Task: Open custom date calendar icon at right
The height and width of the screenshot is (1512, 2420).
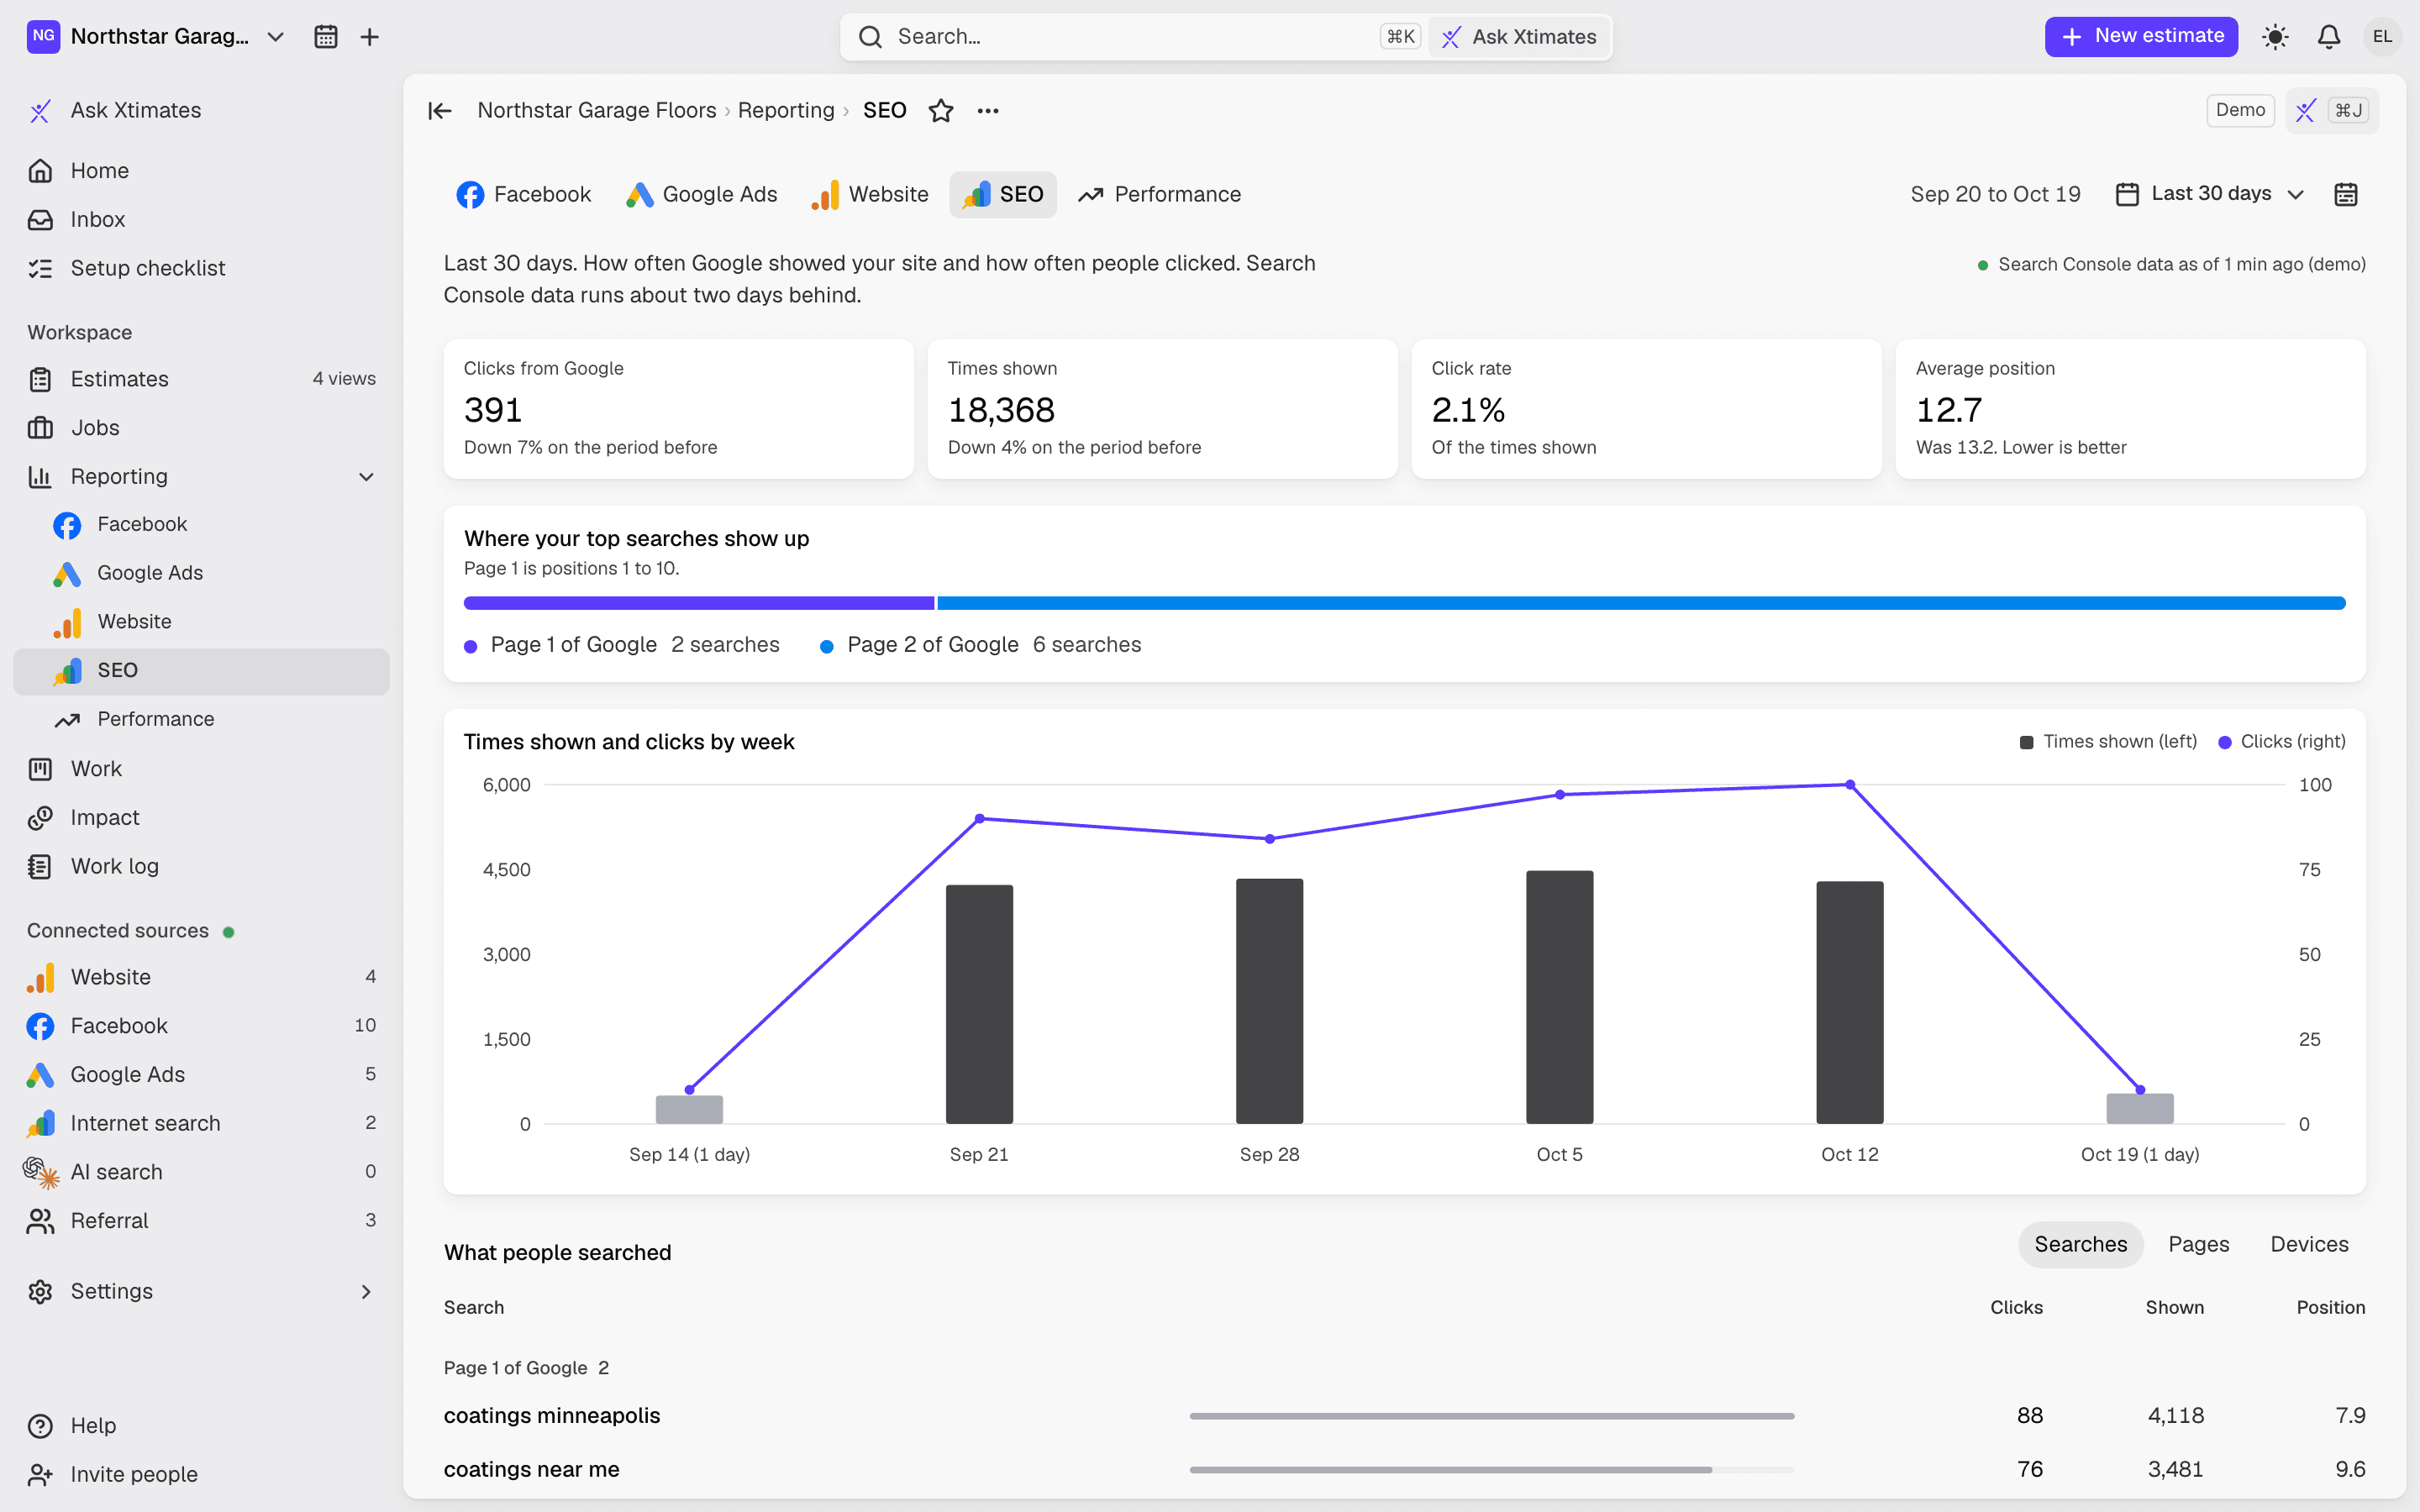Action: coord(2345,194)
